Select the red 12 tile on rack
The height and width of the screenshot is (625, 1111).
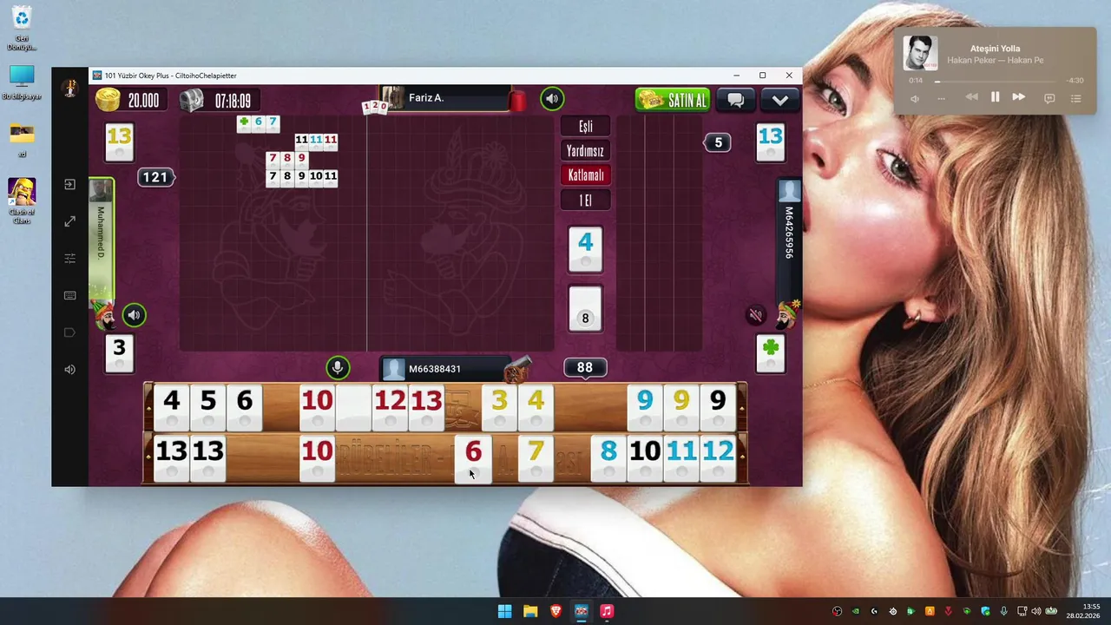tap(390, 408)
